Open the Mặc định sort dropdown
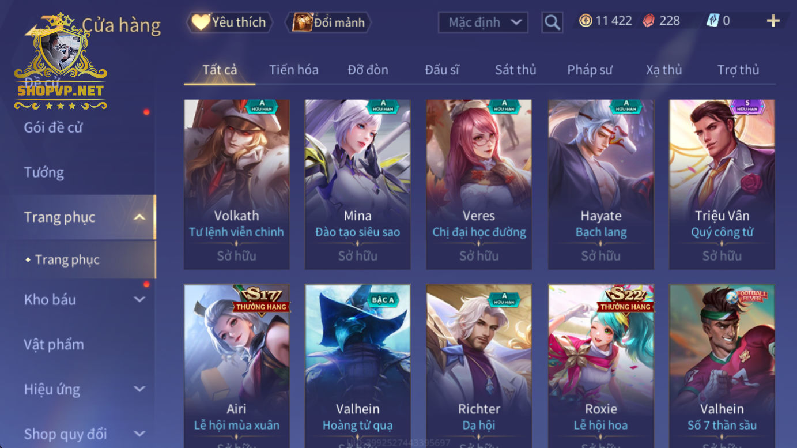Viewport: 797px width, 448px height. tap(484, 23)
